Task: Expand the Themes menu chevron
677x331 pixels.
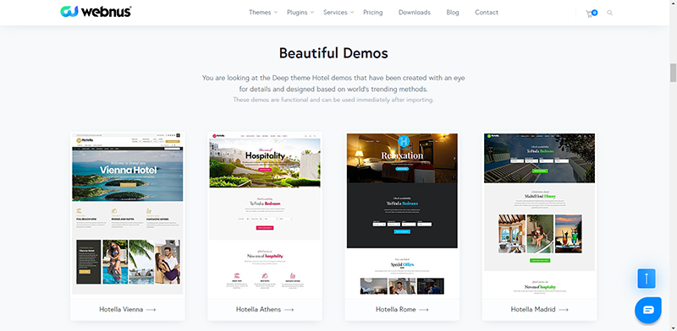Action: 276,13
